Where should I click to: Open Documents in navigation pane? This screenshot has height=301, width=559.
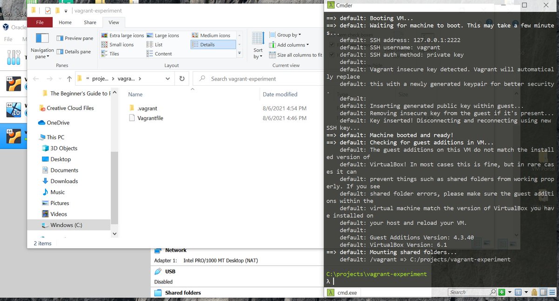[60, 170]
